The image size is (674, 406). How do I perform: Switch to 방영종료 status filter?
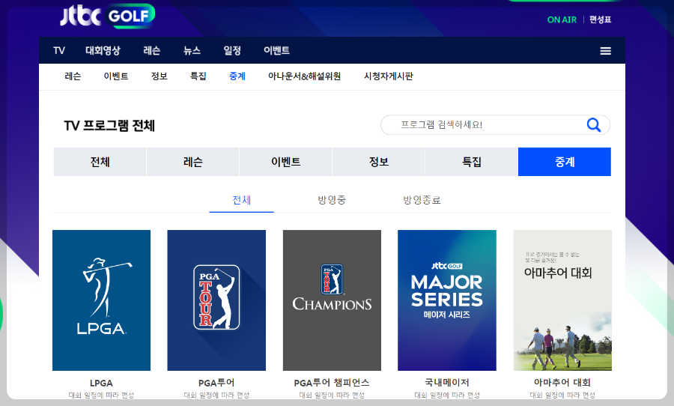coord(422,200)
